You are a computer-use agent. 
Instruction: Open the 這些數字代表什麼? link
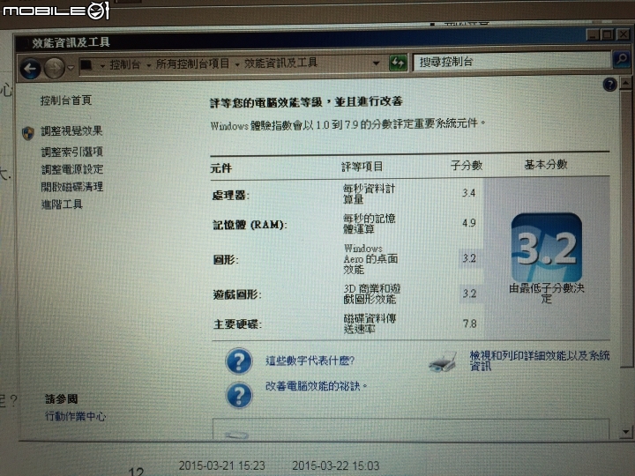pos(310,361)
